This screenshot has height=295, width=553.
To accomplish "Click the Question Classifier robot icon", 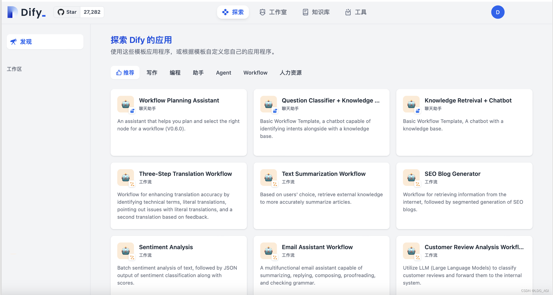I will click(x=268, y=104).
